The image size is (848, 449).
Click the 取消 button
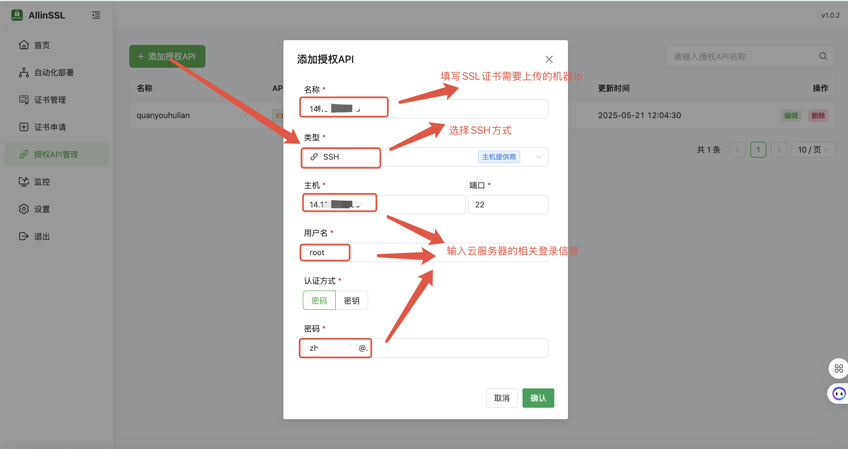point(501,398)
